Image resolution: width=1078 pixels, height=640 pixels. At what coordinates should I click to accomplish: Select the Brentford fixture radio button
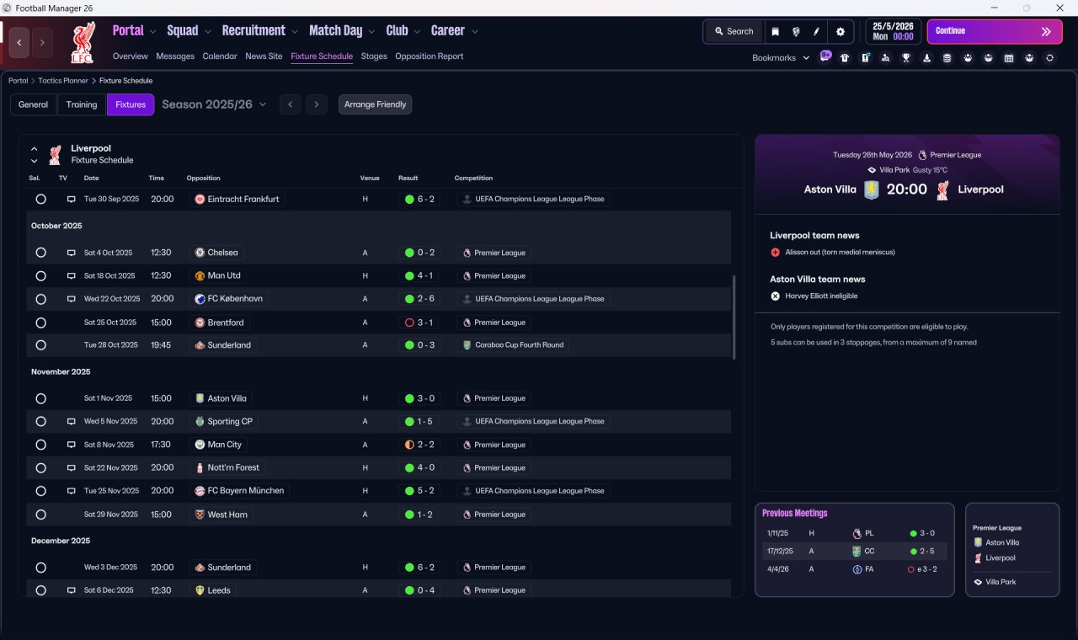pos(40,323)
